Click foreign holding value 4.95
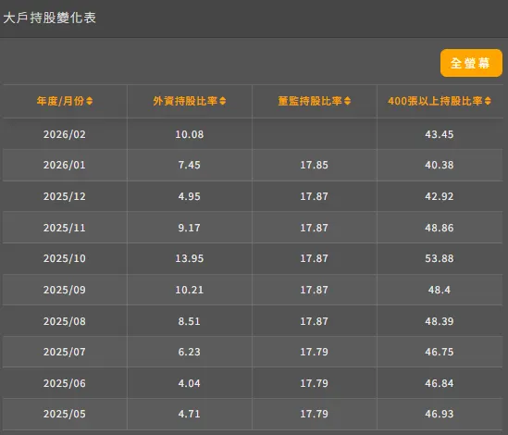 tap(189, 196)
